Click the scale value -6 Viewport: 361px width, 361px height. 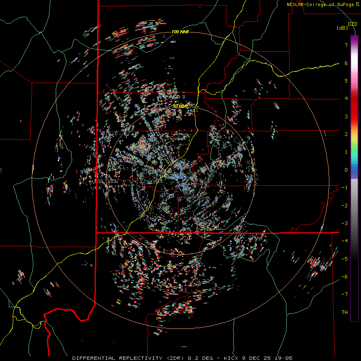pyautogui.click(x=345, y=277)
